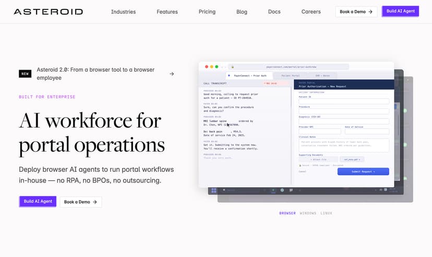Viewport: 432px width, 257px height.
Task: Open the Industries menu
Action: pos(123,12)
